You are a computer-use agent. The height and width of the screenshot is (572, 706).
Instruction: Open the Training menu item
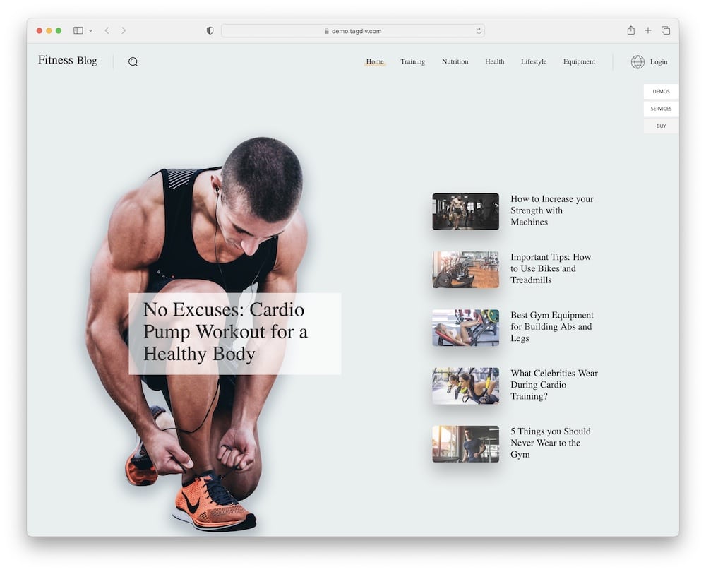coord(413,61)
